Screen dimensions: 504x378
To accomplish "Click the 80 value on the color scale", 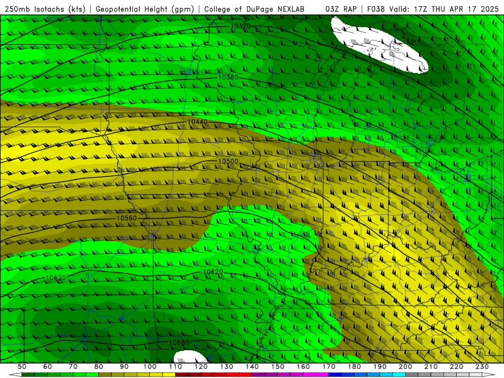I will point(99,367).
